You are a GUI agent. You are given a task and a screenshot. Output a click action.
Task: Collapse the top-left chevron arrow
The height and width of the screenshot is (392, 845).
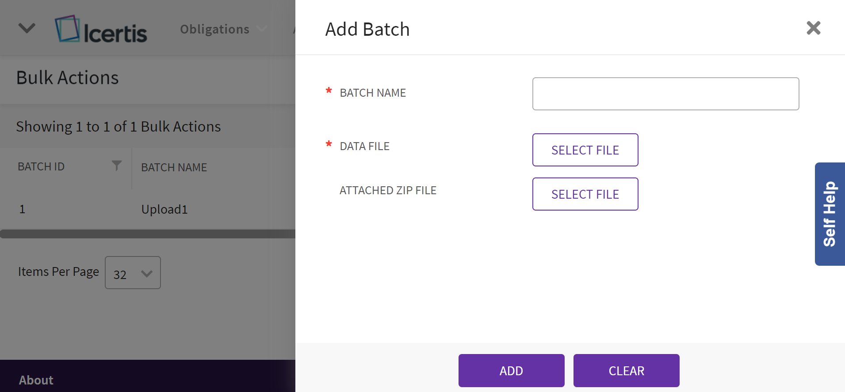[27, 29]
